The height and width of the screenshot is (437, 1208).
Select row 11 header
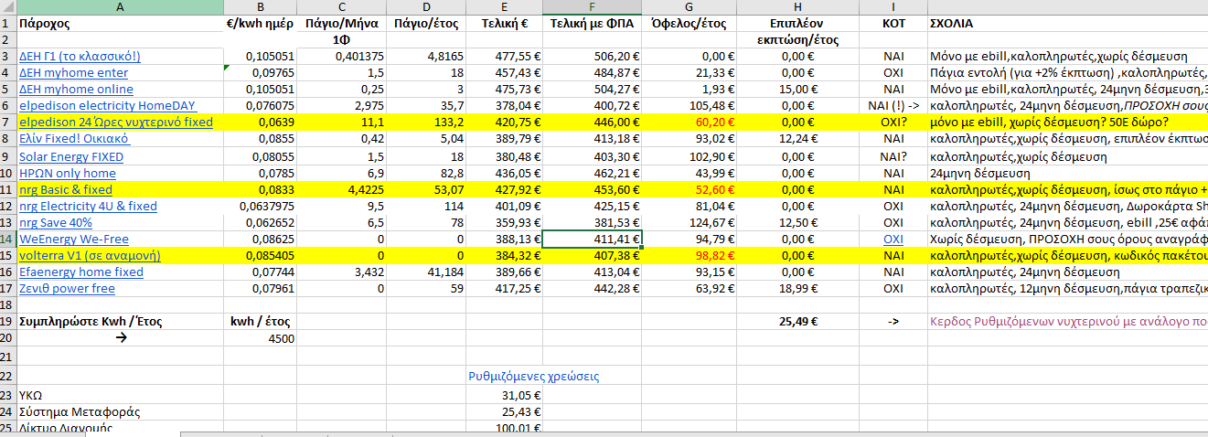[x=7, y=190]
